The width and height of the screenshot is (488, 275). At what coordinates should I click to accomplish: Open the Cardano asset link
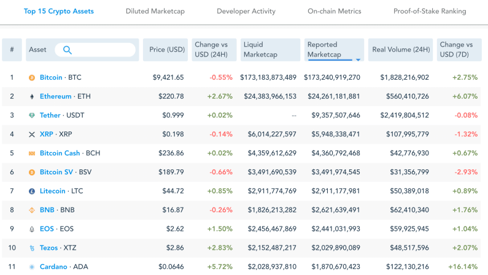click(53, 267)
